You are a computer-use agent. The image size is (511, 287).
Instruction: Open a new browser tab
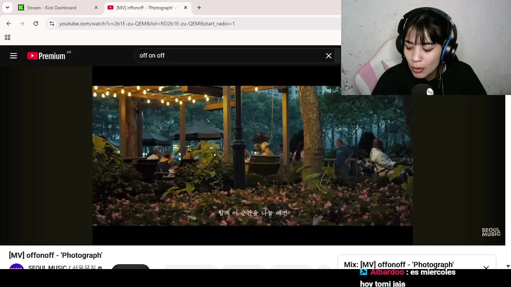(199, 8)
